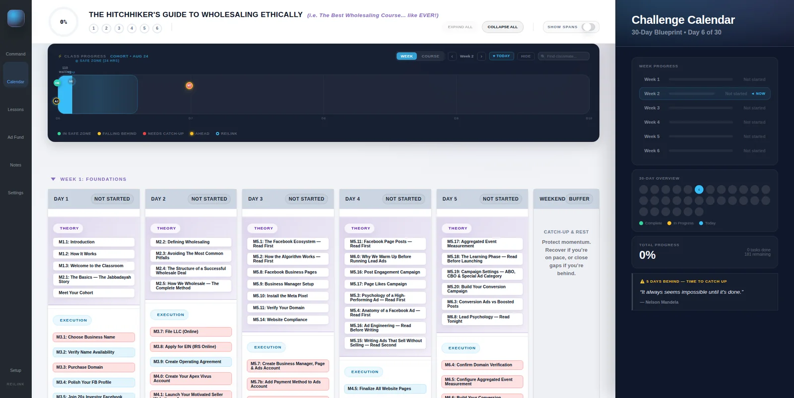794x398 pixels.
Task: Expand the Day 1 column header
Action: coord(94,199)
